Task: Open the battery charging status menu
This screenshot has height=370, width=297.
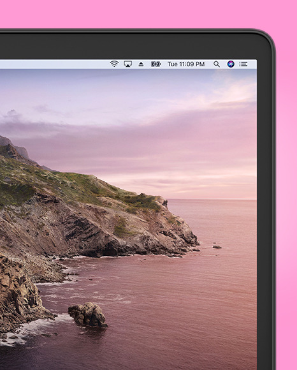Action: [x=156, y=64]
